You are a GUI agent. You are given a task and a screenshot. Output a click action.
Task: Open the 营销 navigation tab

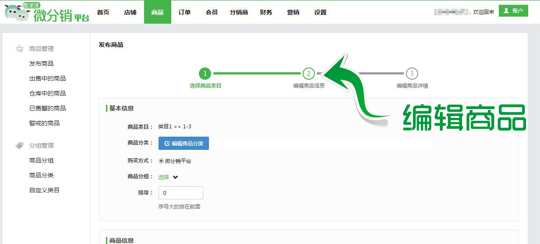[293, 12]
